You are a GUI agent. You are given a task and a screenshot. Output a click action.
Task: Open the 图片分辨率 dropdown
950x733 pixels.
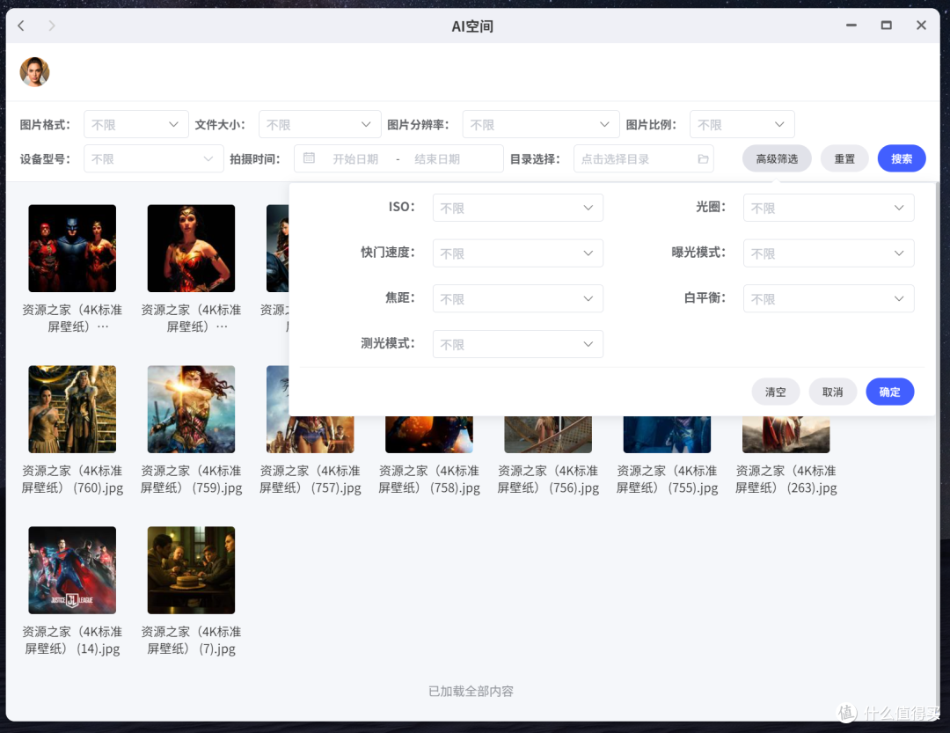[x=540, y=124]
